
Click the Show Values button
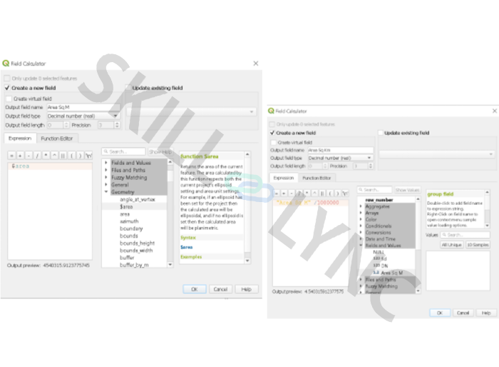click(407, 190)
